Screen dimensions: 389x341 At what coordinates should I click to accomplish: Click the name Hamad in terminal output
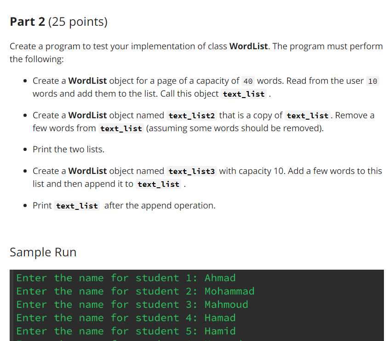(x=220, y=318)
